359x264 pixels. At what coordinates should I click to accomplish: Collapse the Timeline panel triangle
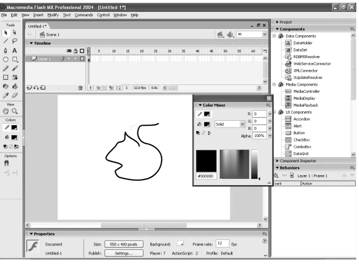pos(31,43)
